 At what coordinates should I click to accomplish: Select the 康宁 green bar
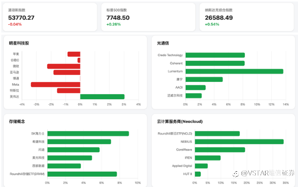[x=204, y=79]
